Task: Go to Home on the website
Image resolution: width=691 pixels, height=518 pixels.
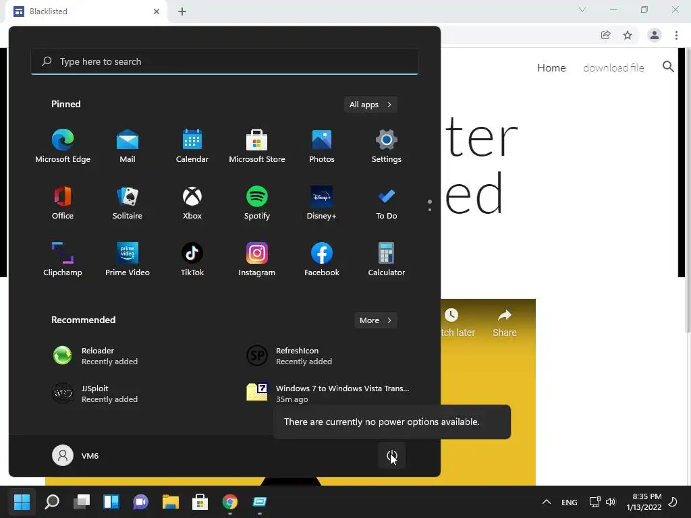Action: coord(551,68)
